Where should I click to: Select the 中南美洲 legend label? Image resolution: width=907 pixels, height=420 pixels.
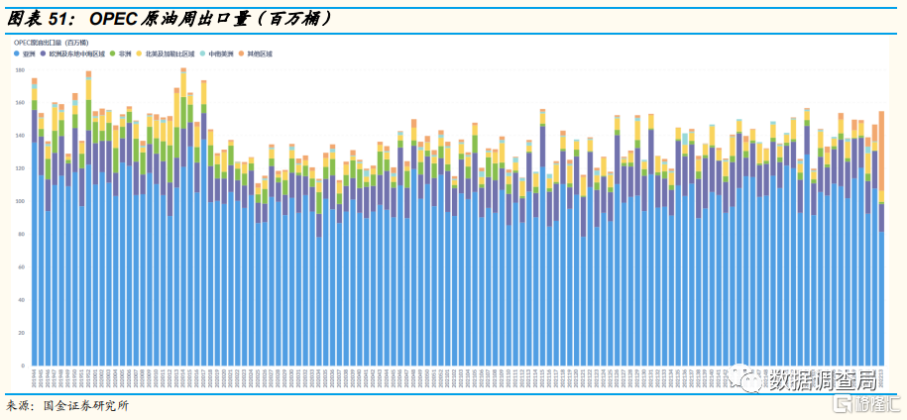pyautogui.click(x=219, y=52)
